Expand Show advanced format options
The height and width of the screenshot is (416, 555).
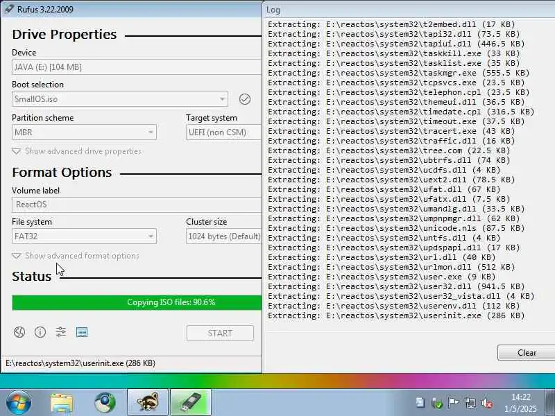click(76, 256)
